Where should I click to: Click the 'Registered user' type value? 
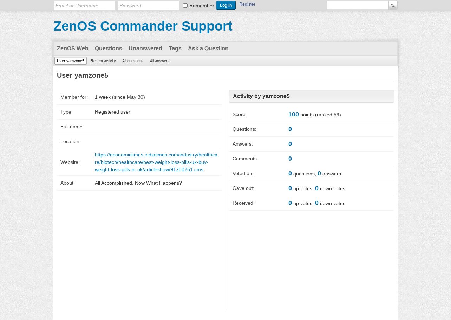click(x=112, y=112)
